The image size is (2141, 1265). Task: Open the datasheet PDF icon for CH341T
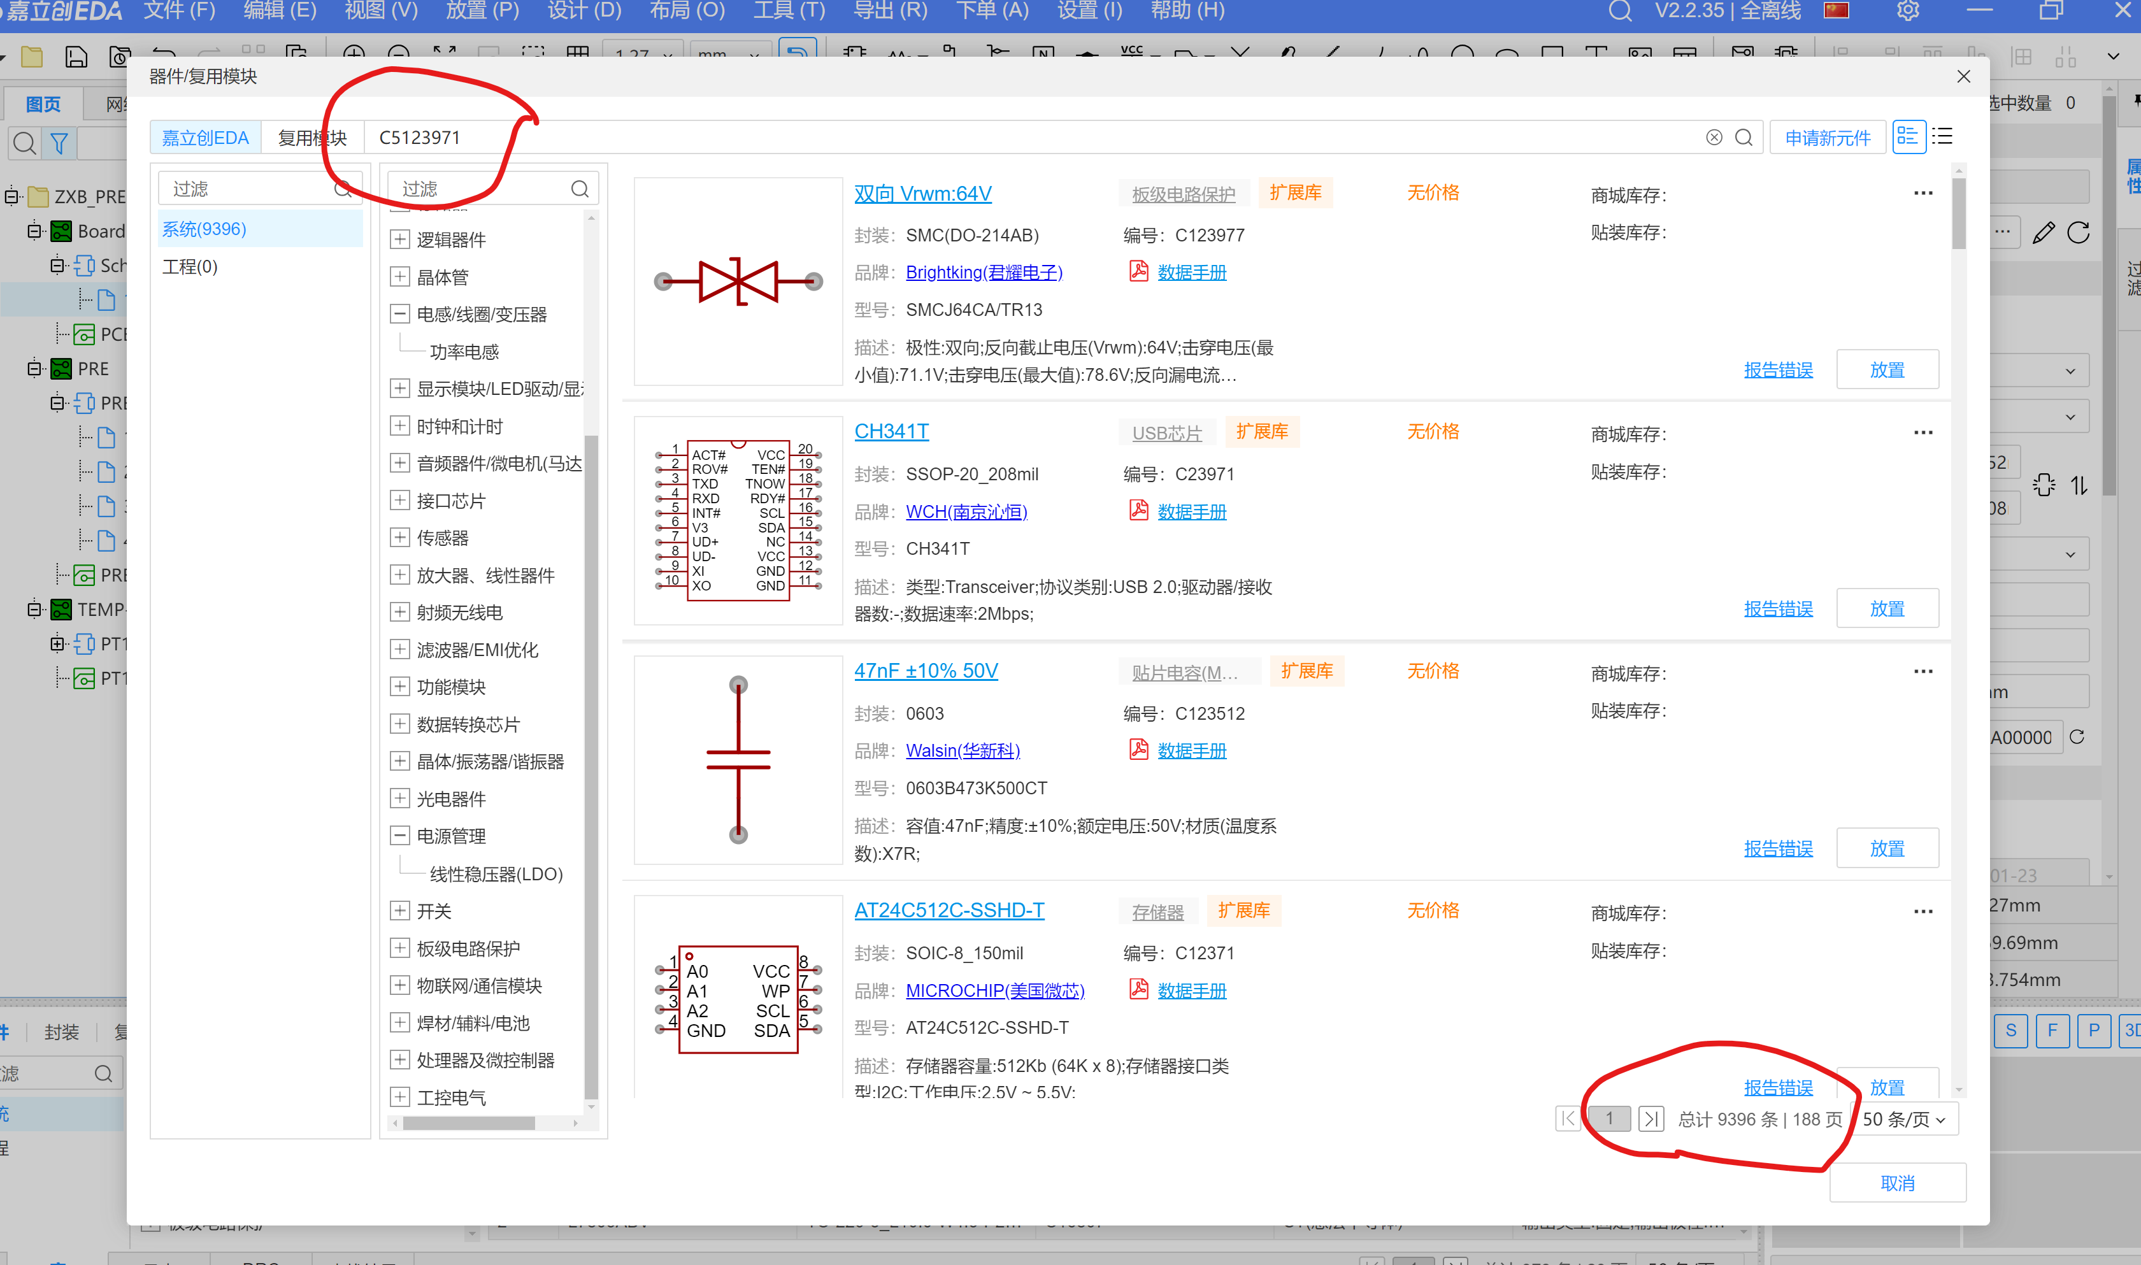pyautogui.click(x=1139, y=511)
